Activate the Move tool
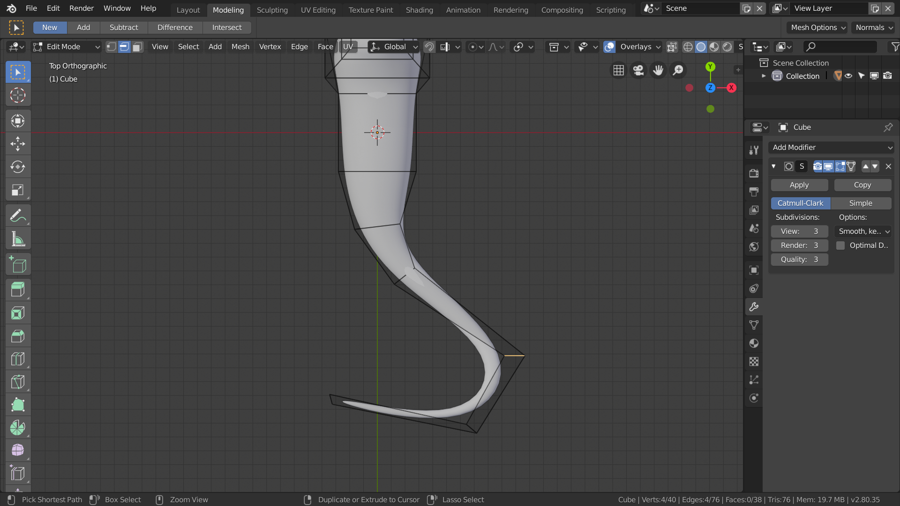This screenshot has height=506, width=900. coord(18,144)
